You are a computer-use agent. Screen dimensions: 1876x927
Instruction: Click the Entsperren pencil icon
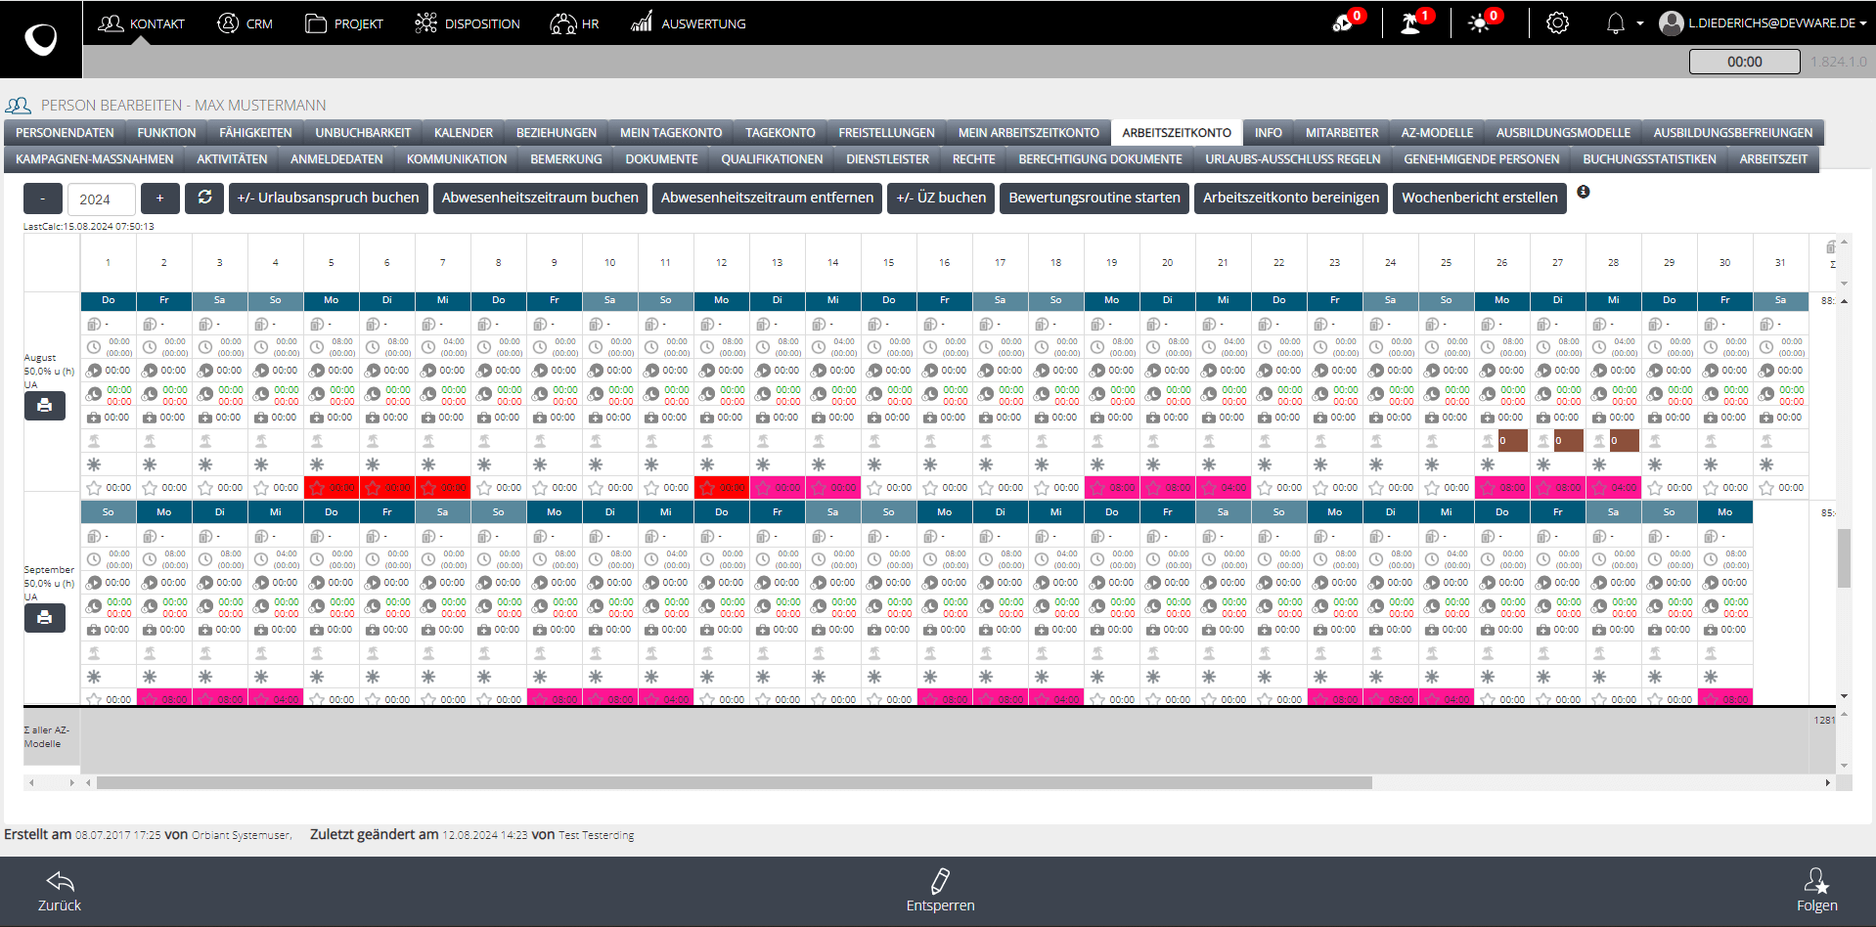coord(940,881)
